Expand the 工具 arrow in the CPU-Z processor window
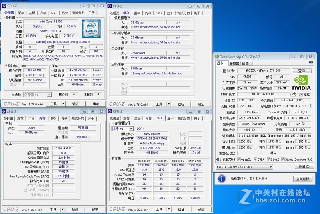 click(63, 104)
